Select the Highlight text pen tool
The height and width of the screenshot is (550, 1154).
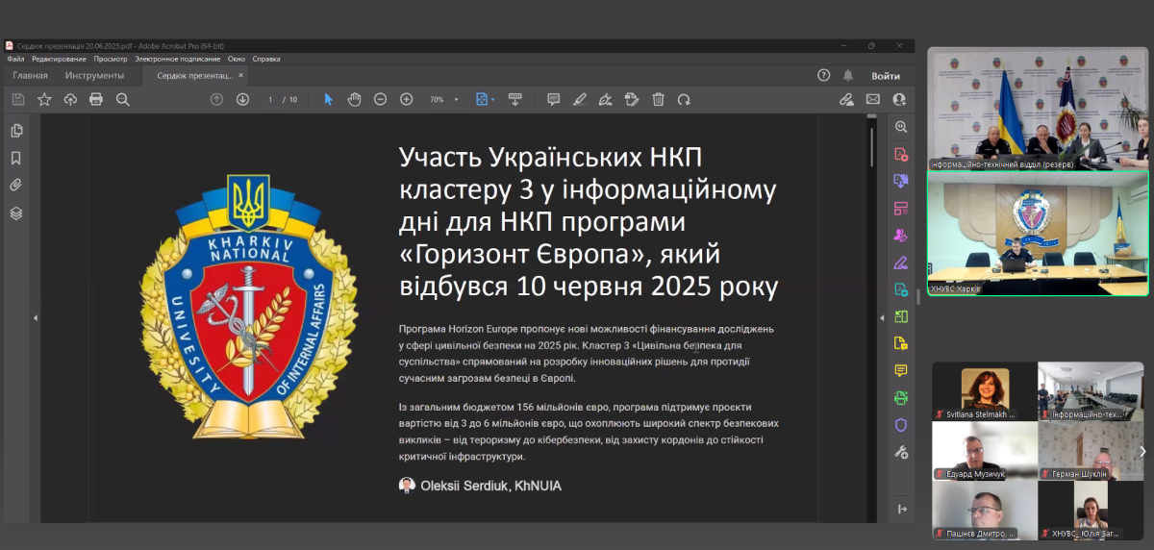[579, 99]
